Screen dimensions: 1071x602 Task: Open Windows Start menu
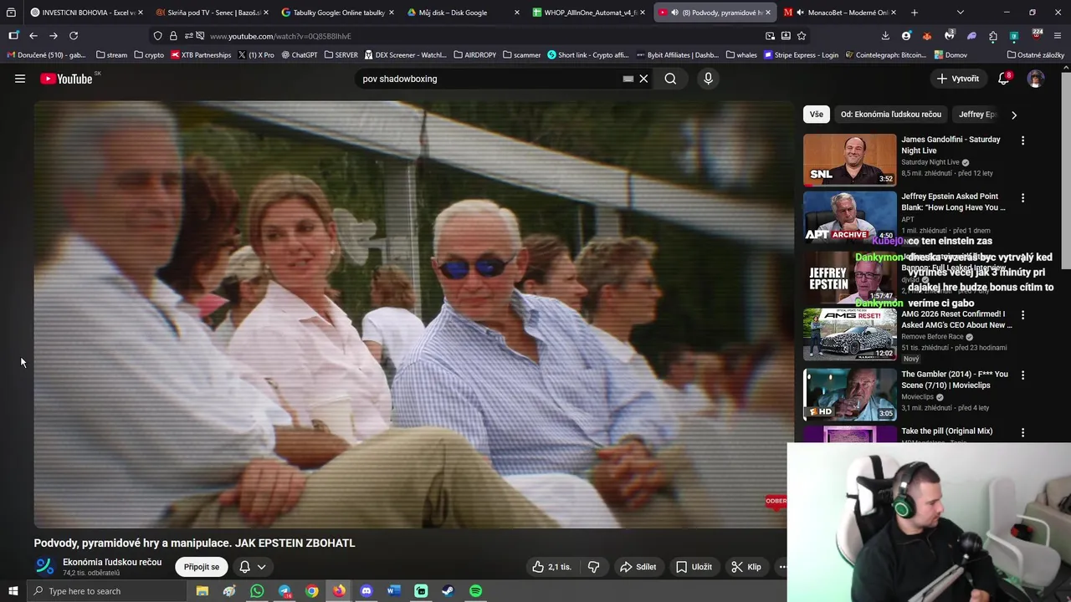coord(13,591)
